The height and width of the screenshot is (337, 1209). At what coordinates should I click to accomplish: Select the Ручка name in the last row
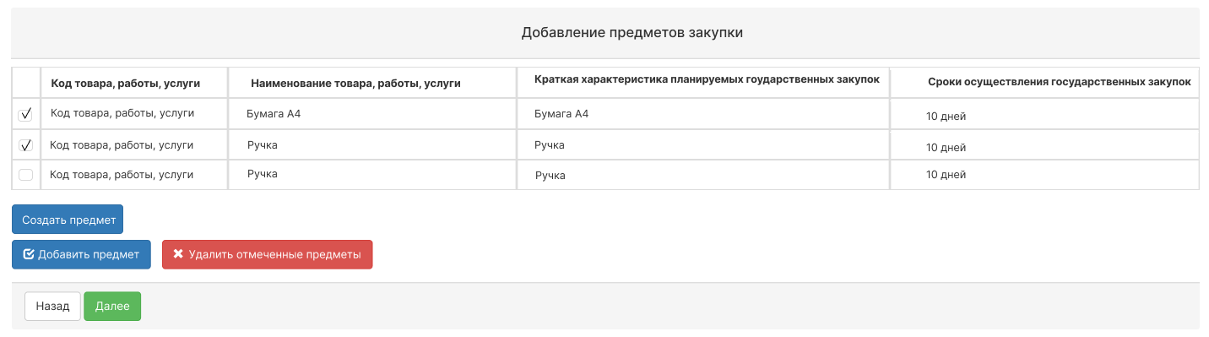point(263,174)
